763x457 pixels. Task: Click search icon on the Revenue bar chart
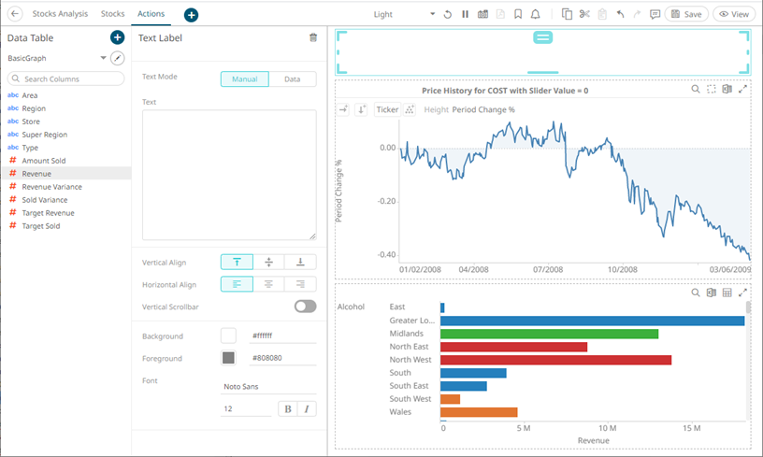pyautogui.click(x=696, y=293)
